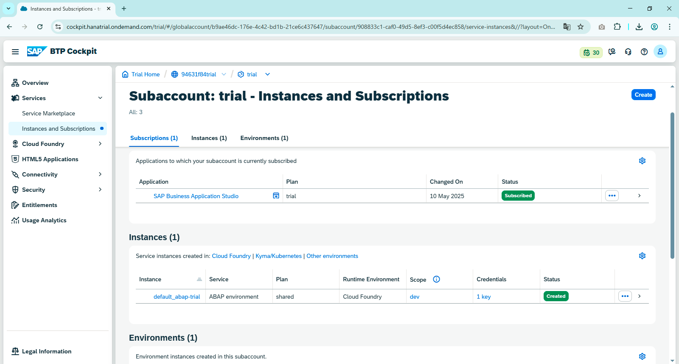Open a new browser tab

(x=124, y=8)
